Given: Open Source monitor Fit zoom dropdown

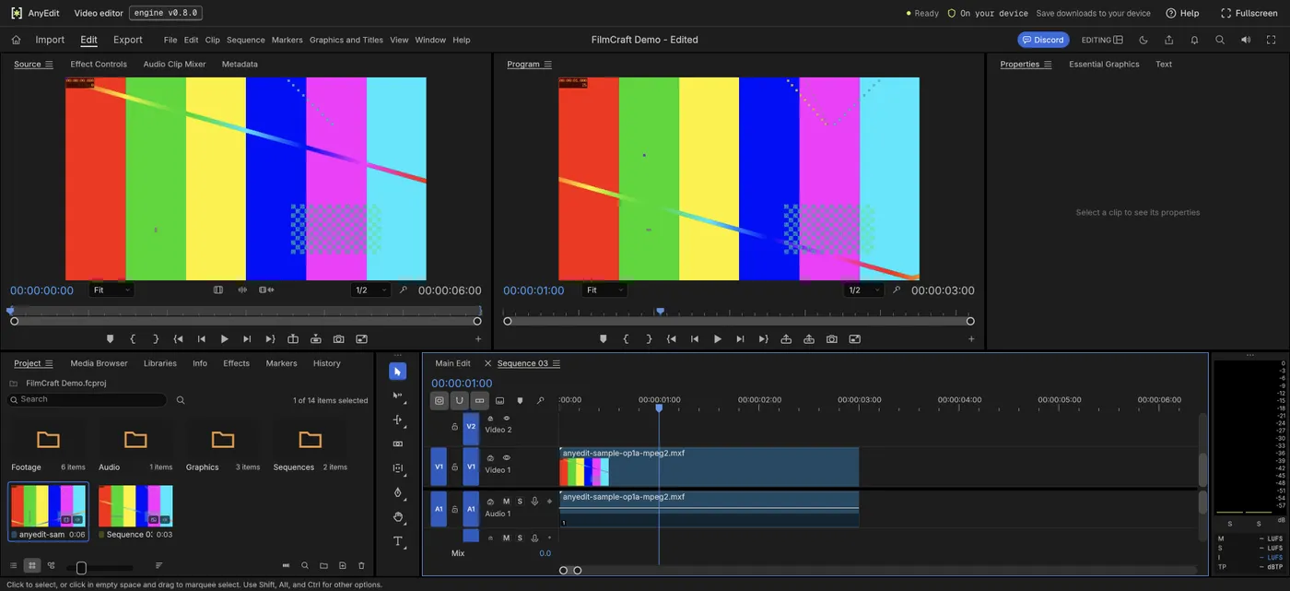Looking at the screenshot, I should tap(112, 290).
